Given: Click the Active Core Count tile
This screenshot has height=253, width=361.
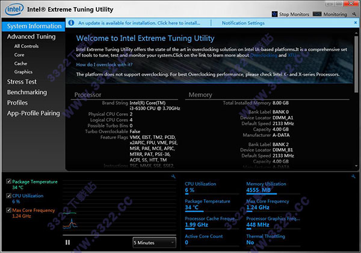Looking at the screenshot, I should click(211, 240).
